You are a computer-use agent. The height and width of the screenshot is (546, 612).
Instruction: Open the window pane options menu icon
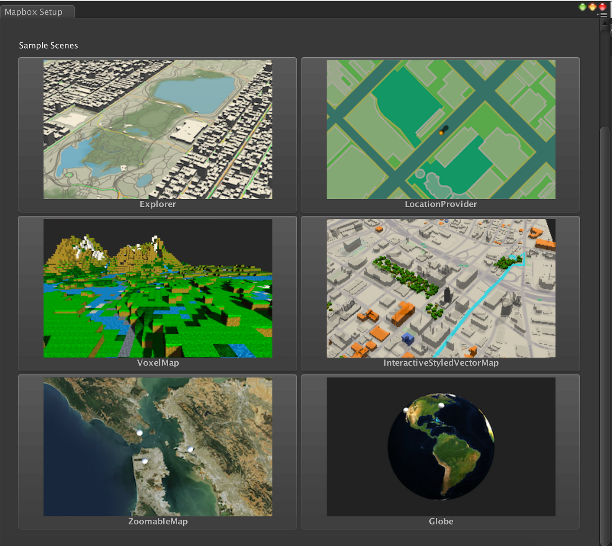pos(602,15)
